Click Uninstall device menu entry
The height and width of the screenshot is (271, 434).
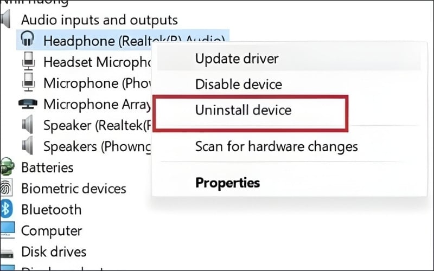tap(243, 111)
